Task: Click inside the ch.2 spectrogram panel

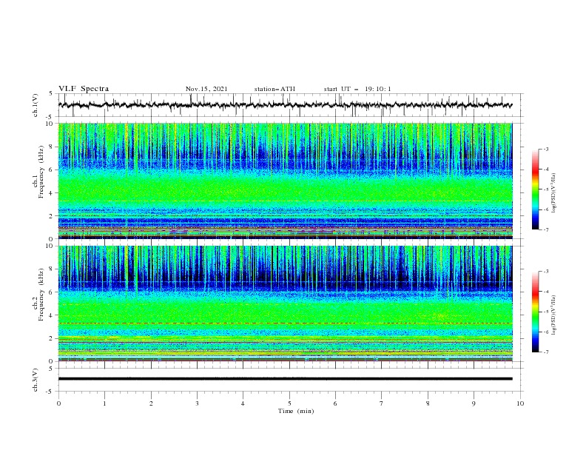Action: coord(285,303)
